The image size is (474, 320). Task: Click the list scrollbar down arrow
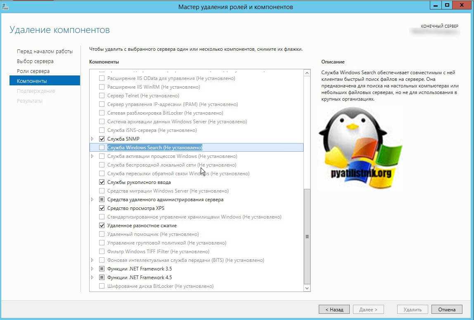point(307,288)
